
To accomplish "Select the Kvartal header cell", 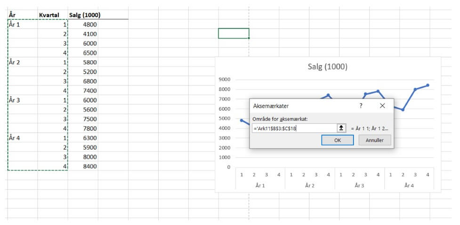I will (48, 15).
